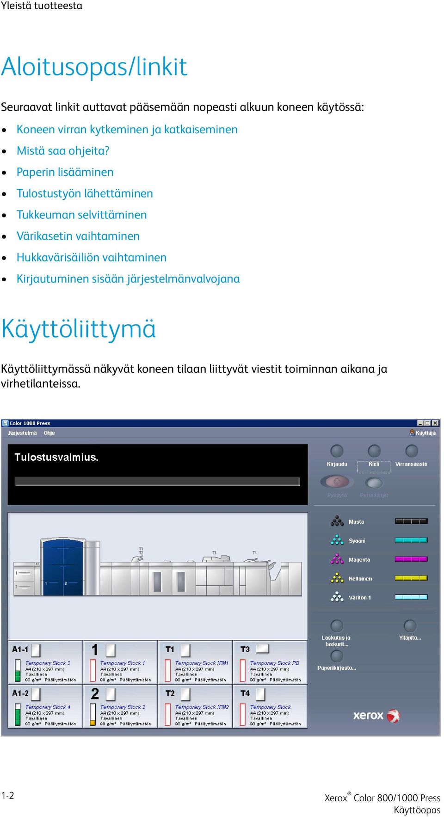Click the T1 tray paper orientation icon
This screenshot has height=817, width=444.
185,650
